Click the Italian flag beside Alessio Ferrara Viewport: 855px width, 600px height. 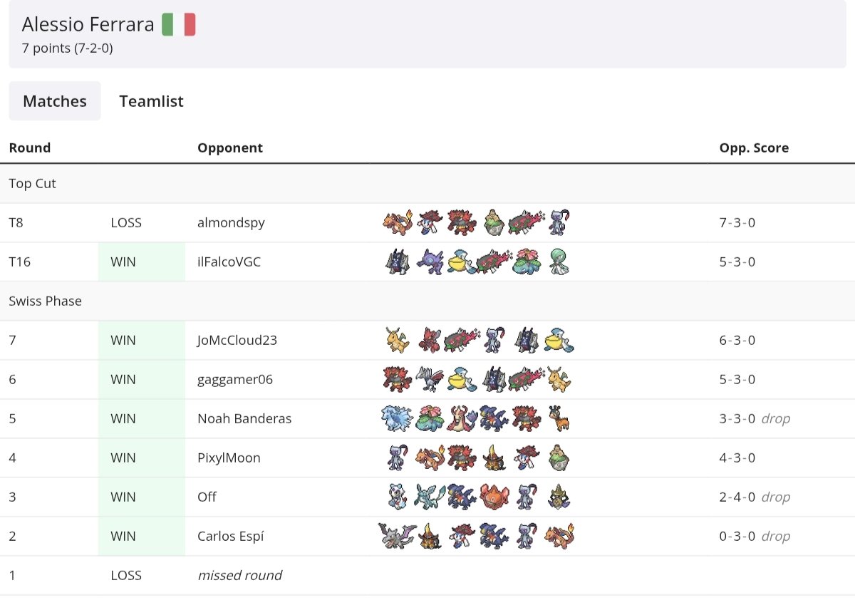click(179, 25)
